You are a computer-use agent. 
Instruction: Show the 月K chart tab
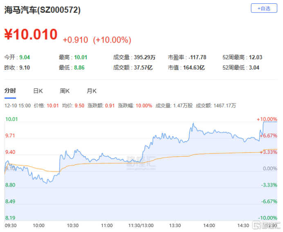pos(92,90)
